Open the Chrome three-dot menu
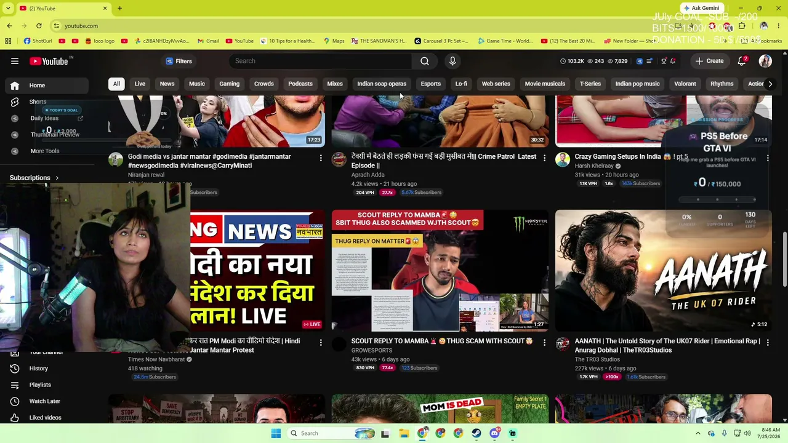 click(779, 26)
